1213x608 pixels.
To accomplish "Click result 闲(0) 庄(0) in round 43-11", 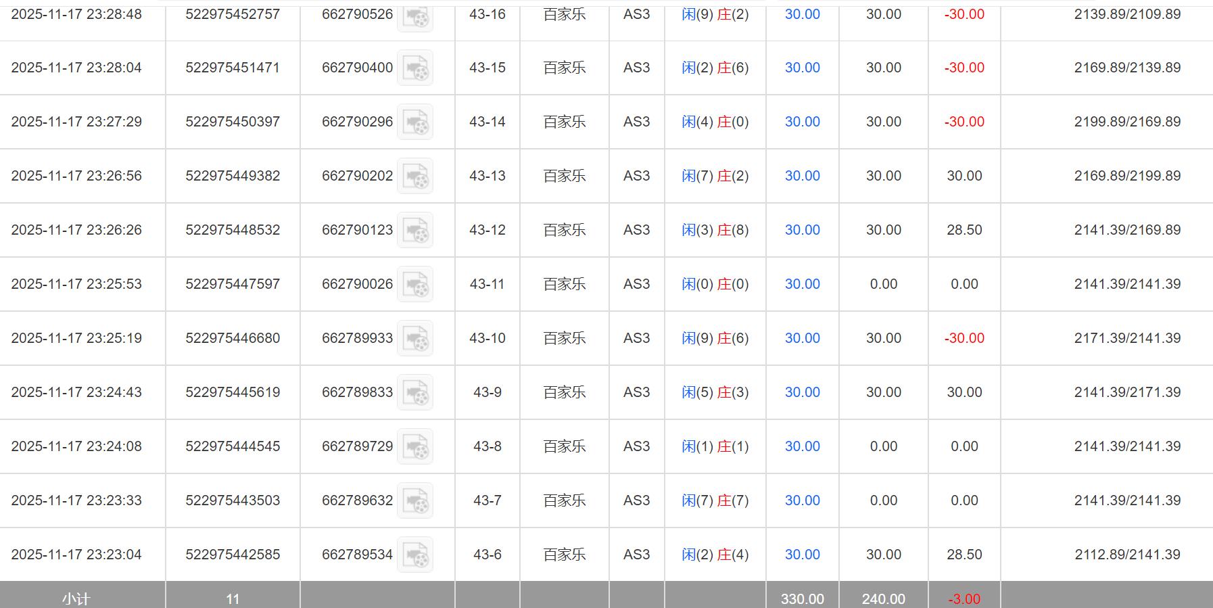I will point(715,284).
